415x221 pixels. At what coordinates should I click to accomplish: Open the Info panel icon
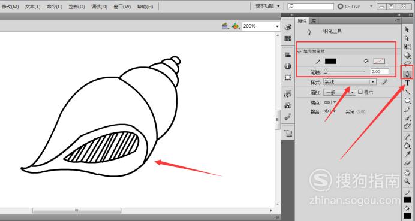pyautogui.click(x=288, y=66)
